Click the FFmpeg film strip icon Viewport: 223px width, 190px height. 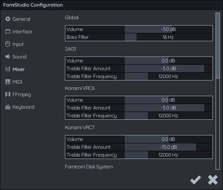8,94
